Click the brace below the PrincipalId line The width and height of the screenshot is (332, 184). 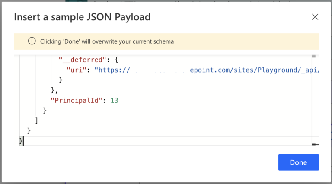click(45, 111)
